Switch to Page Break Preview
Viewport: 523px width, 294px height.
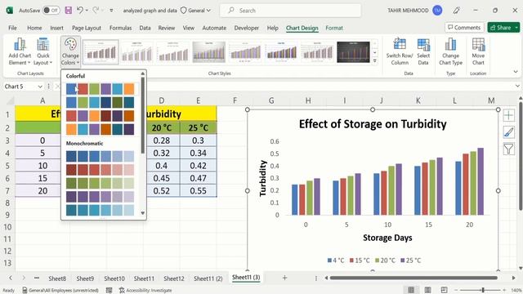pos(444,290)
